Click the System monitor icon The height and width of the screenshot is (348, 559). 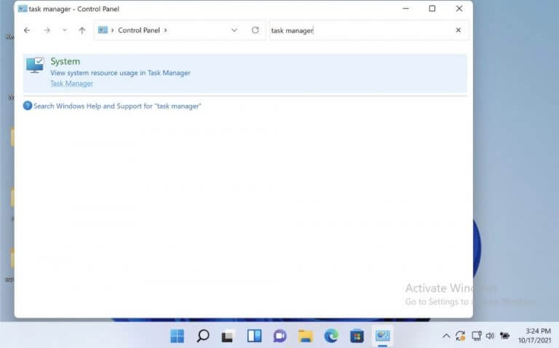(x=35, y=66)
